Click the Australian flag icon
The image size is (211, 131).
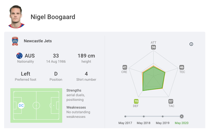tap(19, 56)
